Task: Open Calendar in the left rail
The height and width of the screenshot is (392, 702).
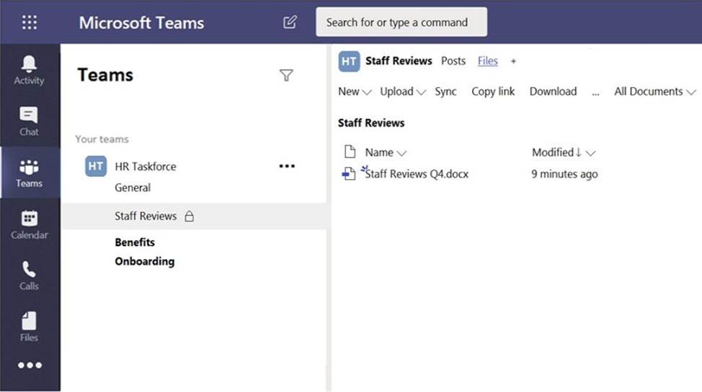Action: click(x=29, y=224)
